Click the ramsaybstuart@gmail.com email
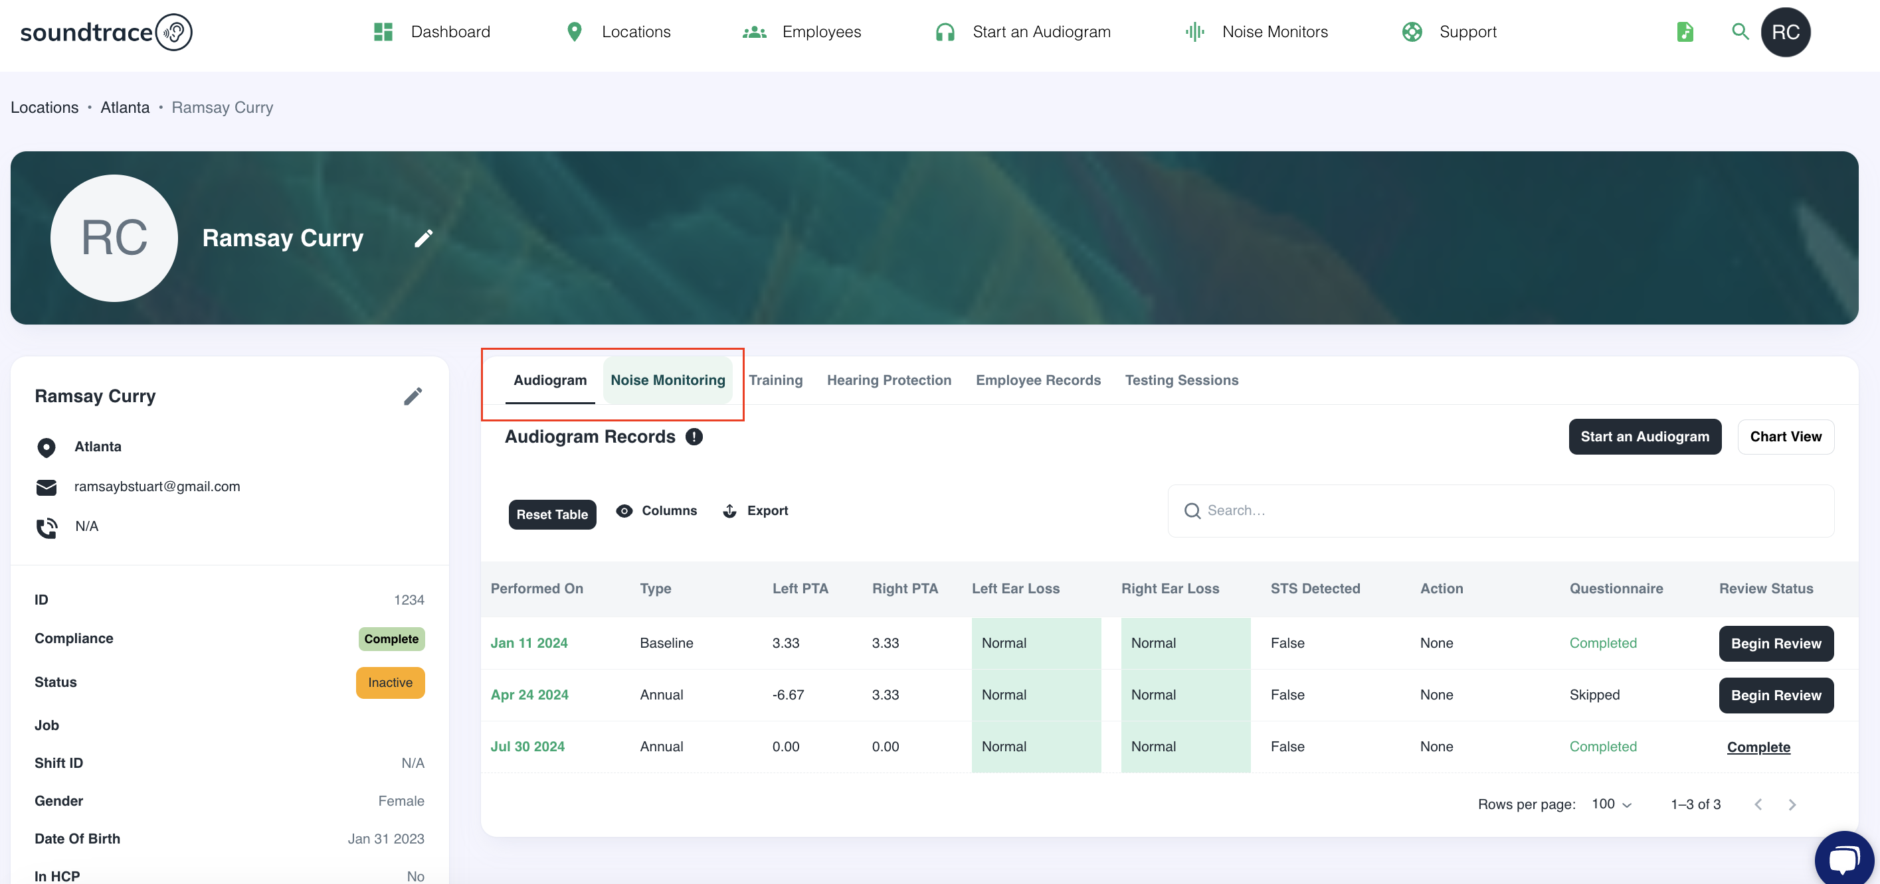The width and height of the screenshot is (1880, 884). point(157,486)
